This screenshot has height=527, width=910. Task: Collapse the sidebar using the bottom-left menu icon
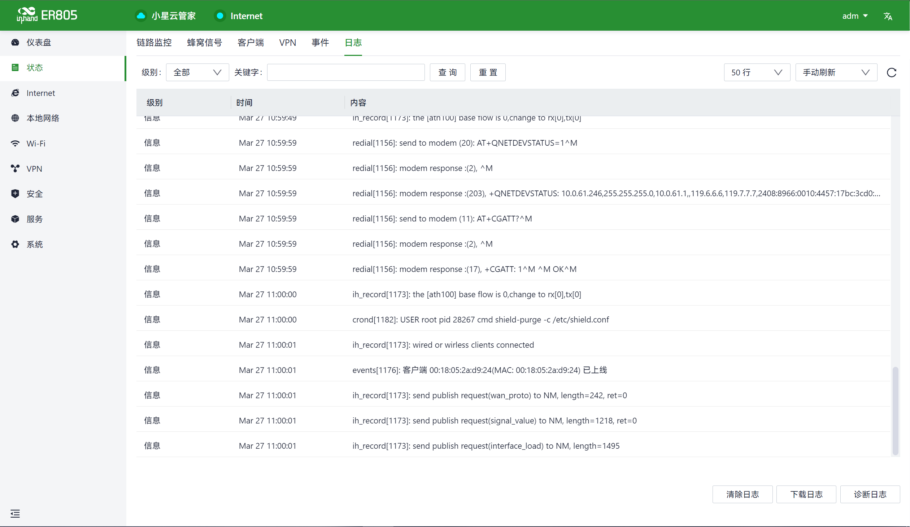[x=15, y=513]
